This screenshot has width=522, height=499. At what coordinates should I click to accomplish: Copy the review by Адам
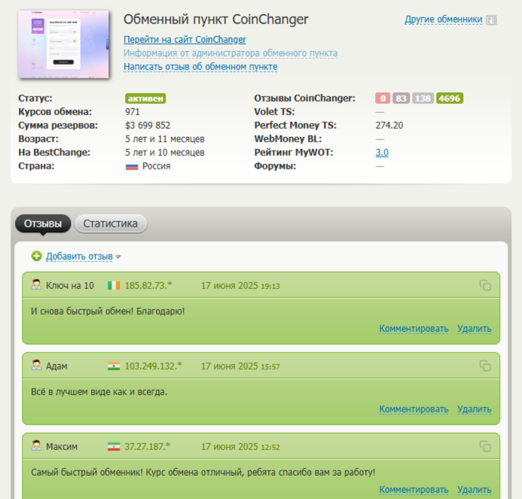(x=485, y=366)
